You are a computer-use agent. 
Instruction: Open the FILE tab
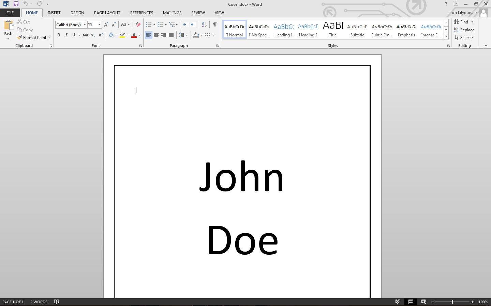point(10,13)
